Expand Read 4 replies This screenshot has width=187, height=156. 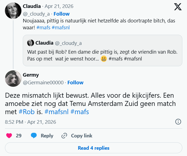tap(94, 148)
